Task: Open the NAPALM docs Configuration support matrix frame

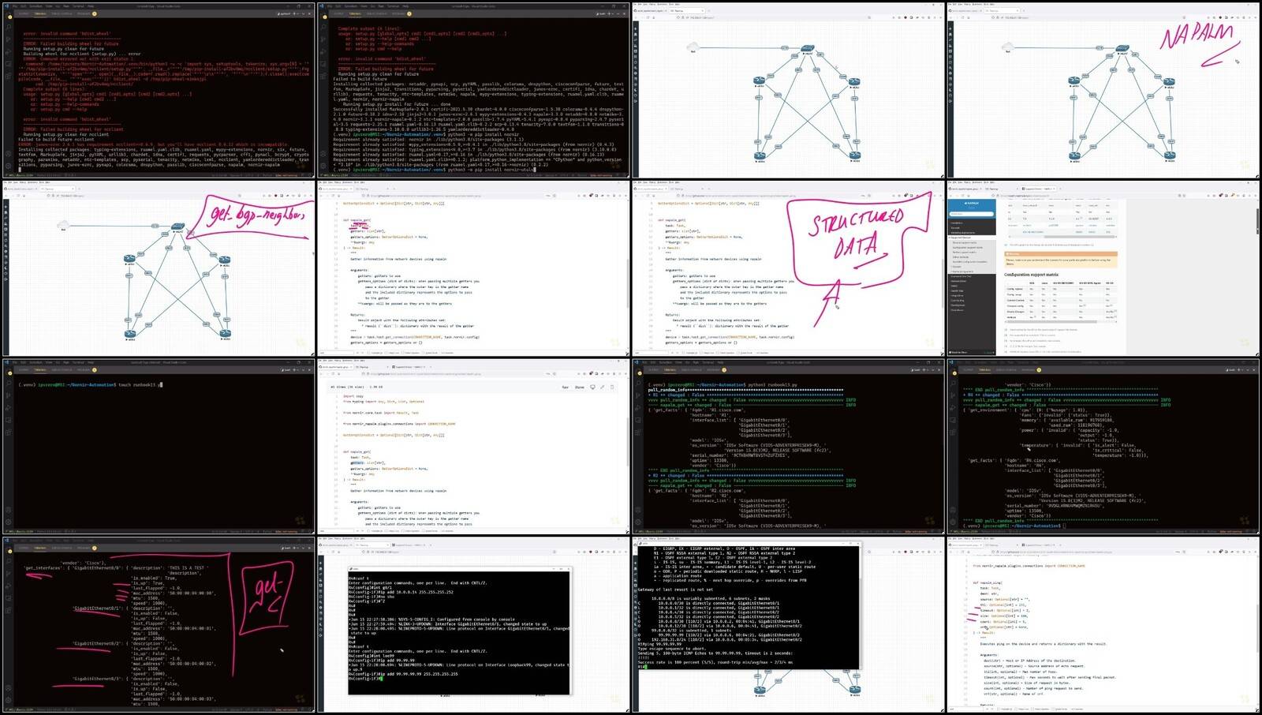Action: [x=1104, y=268]
